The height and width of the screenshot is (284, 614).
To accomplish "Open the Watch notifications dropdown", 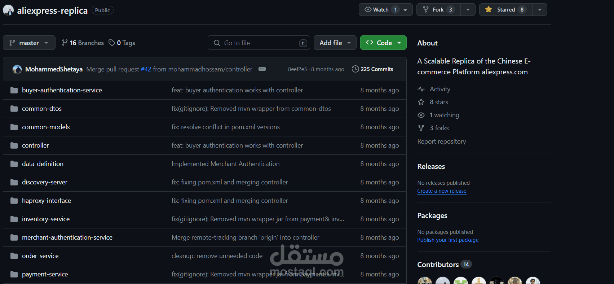I will coord(385,10).
